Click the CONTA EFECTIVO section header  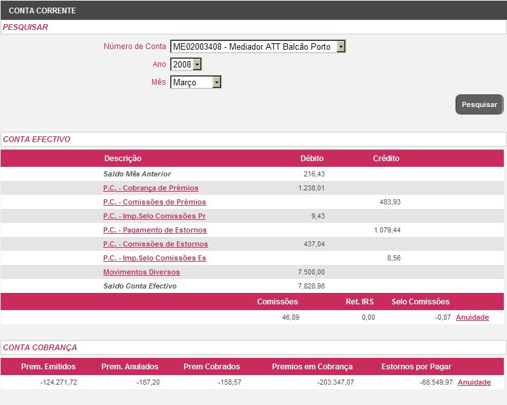click(36, 139)
